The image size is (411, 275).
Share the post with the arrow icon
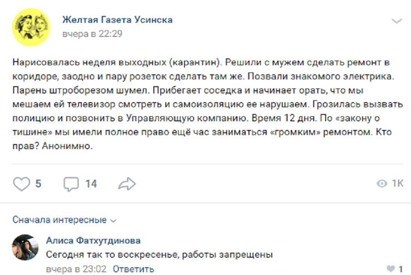[x=127, y=184]
